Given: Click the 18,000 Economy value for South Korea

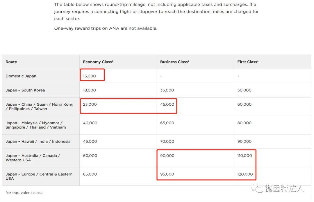Looking at the screenshot, I should [x=89, y=90].
